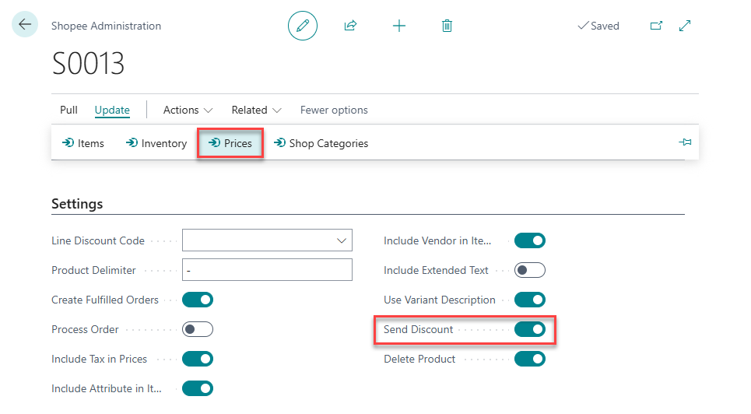Image resolution: width=751 pixels, height=414 pixels.
Task: Click the plus icon to create new
Action: [399, 26]
